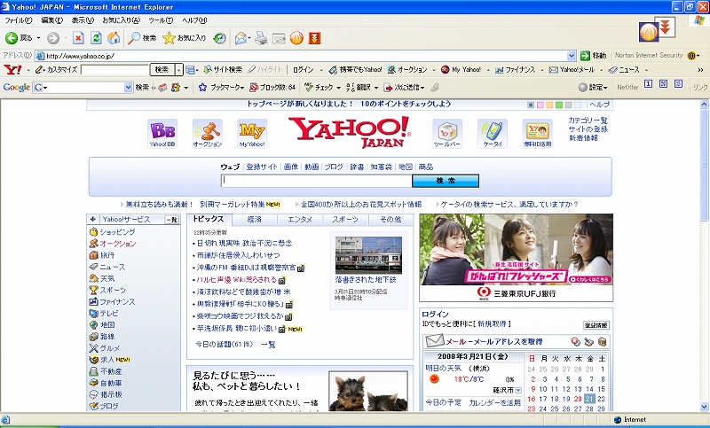Open the Google search box dropdown

128,87
